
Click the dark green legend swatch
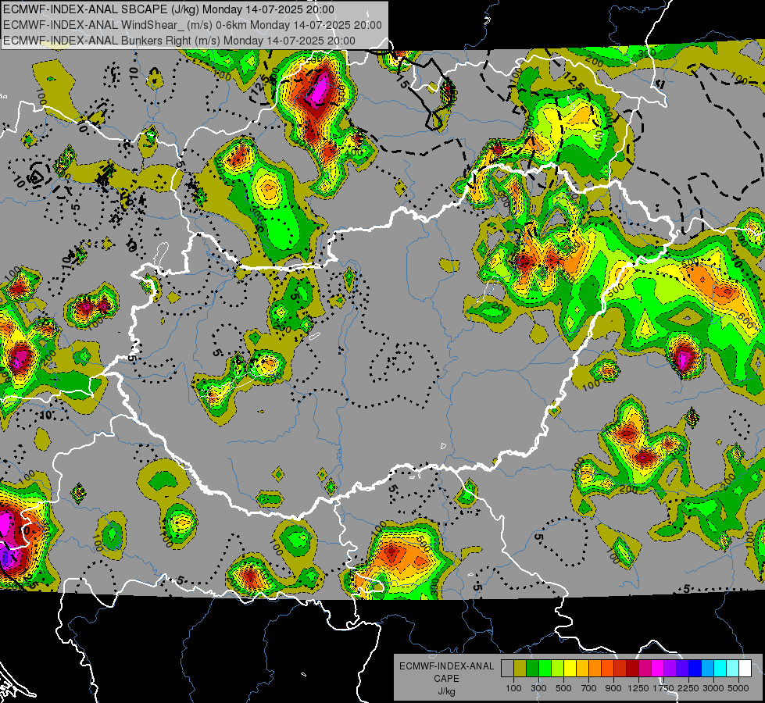pyautogui.click(x=532, y=668)
